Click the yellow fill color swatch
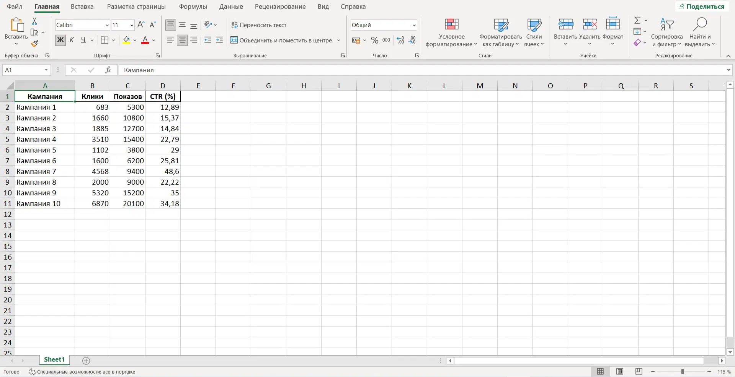This screenshot has height=377, width=735. [126, 40]
